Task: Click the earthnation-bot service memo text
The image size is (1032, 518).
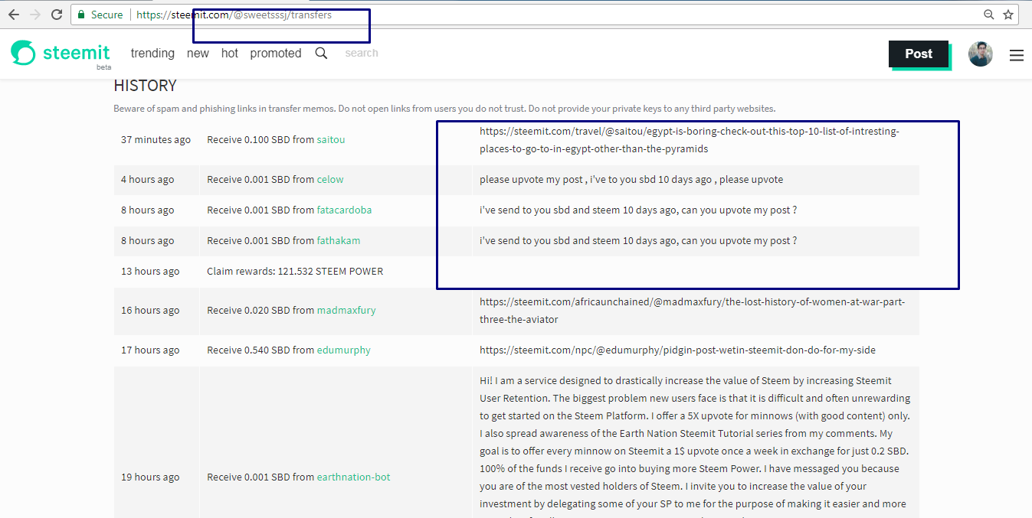Action: (x=695, y=446)
